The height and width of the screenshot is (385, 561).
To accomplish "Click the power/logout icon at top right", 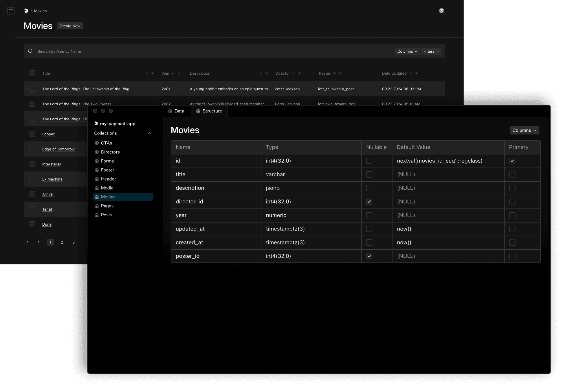I will [441, 11].
